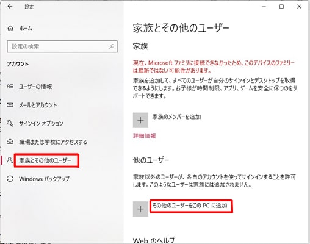Go to Windows バックアップ page

[44, 179]
